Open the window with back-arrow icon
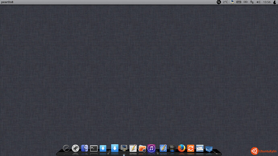 coord(199,148)
